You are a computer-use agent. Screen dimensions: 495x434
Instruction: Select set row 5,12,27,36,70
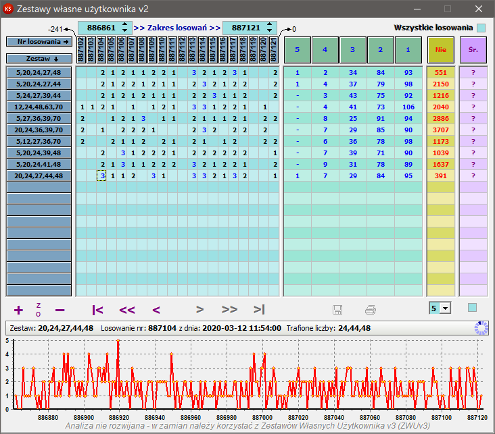click(39, 142)
